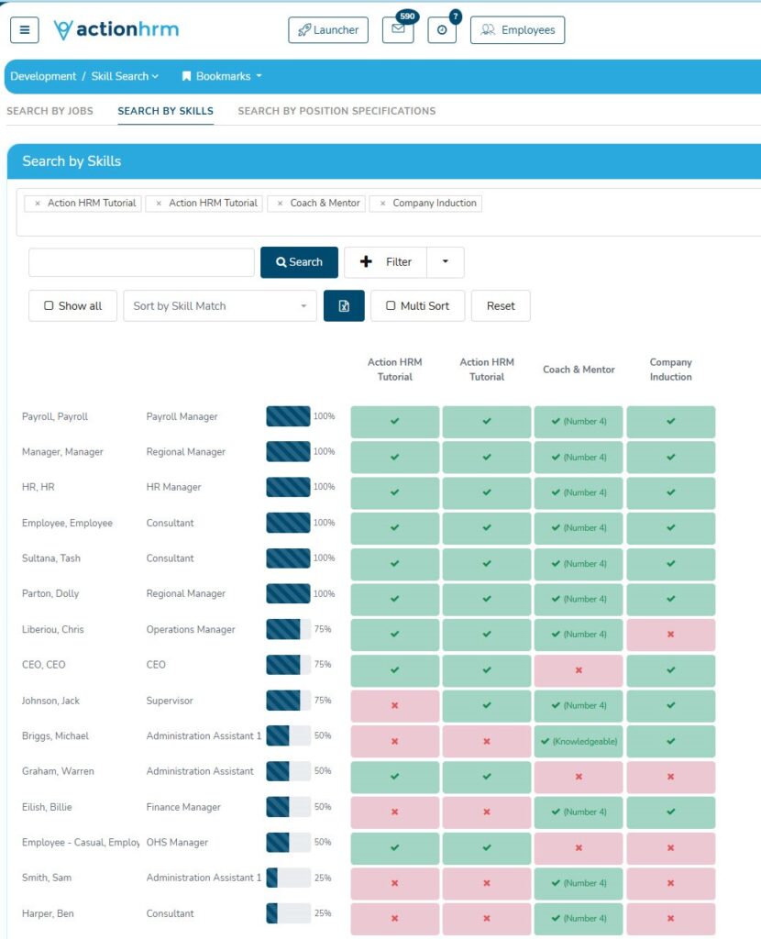
Task: Click the skill search text input field
Action: click(141, 262)
